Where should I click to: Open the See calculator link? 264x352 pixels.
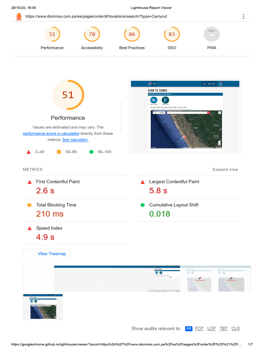coord(75,140)
